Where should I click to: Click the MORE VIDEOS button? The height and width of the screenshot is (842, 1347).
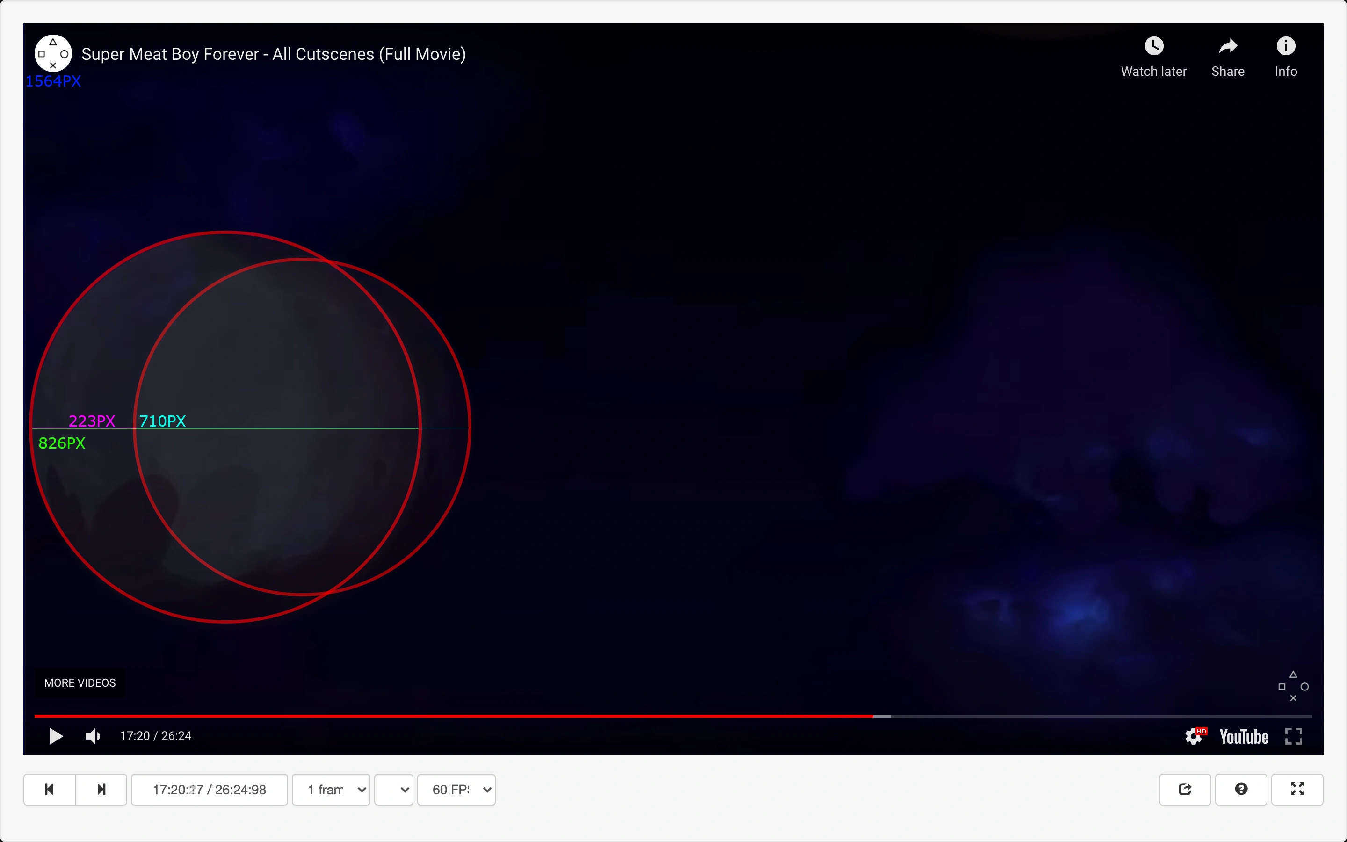(x=80, y=683)
